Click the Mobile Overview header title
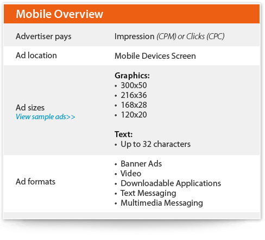The height and width of the screenshot is (240, 265). pos(59,14)
